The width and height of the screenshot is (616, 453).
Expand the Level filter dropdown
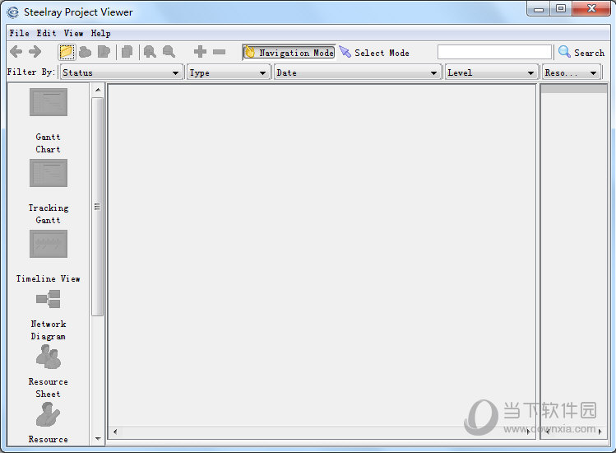(x=491, y=72)
